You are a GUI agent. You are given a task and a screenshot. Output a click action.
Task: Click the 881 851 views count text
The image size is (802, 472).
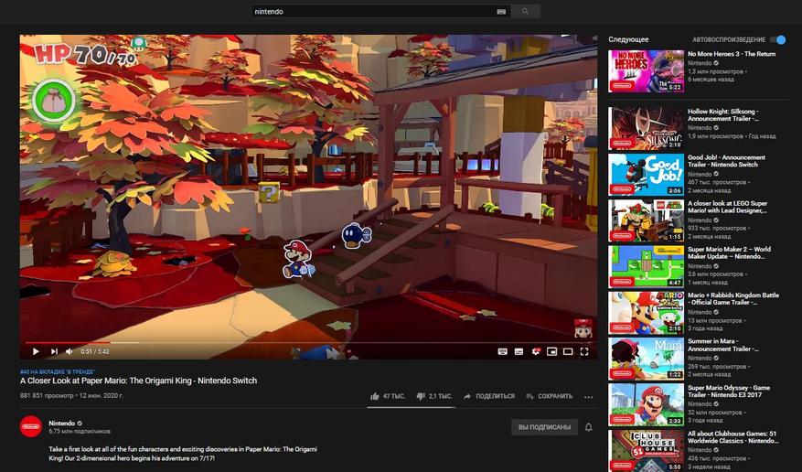[x=47, y=395]
